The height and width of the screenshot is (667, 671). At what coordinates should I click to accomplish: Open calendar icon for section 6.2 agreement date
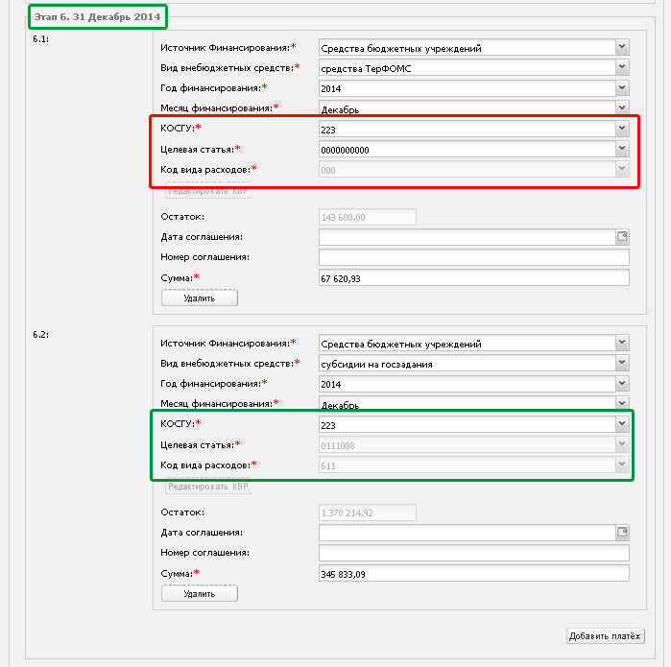(x=622, y=533)
